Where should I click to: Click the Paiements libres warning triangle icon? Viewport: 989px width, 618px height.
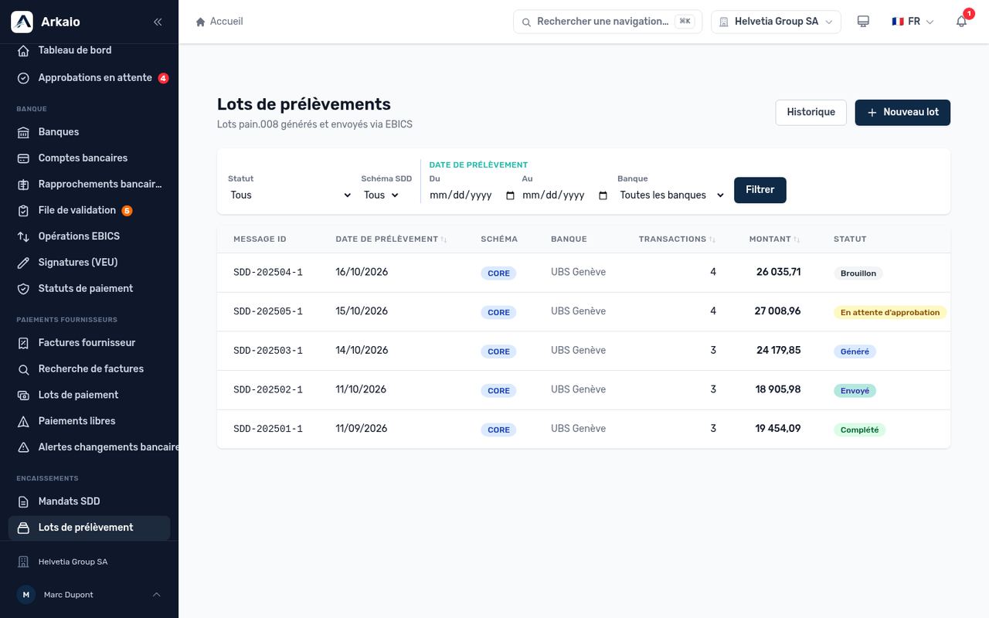(x=23, y=421)
